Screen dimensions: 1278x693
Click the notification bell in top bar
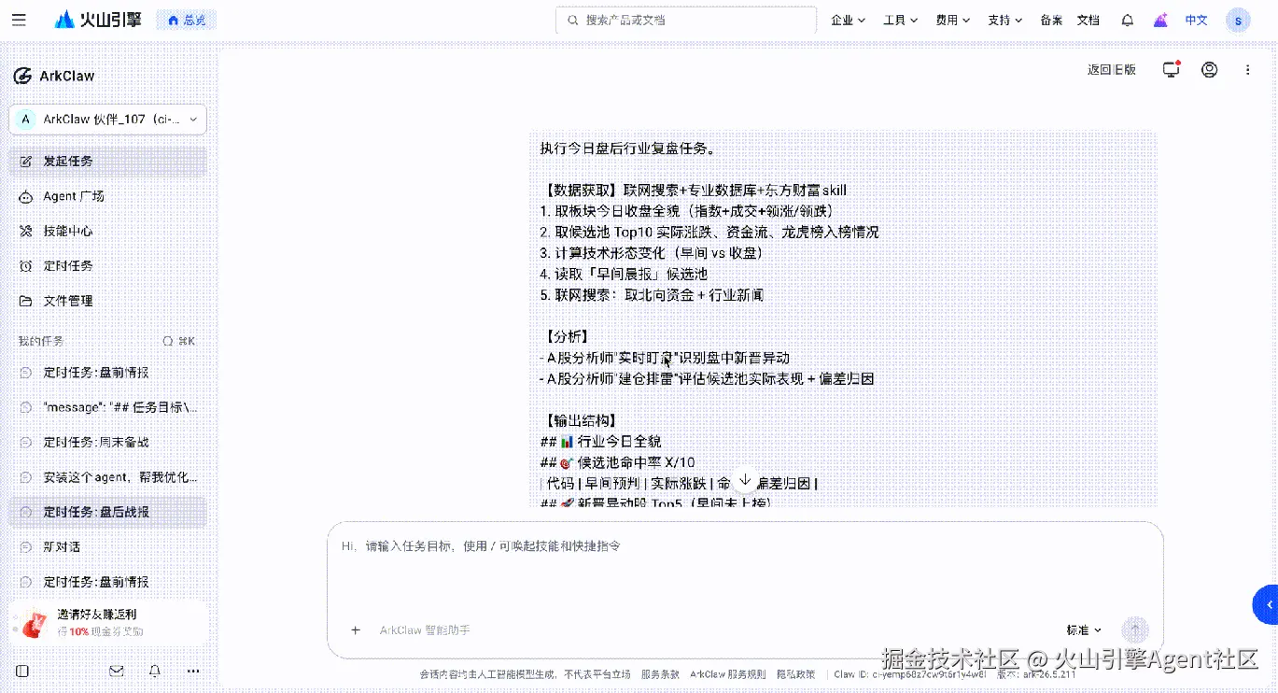click(x=1128, y=20)
